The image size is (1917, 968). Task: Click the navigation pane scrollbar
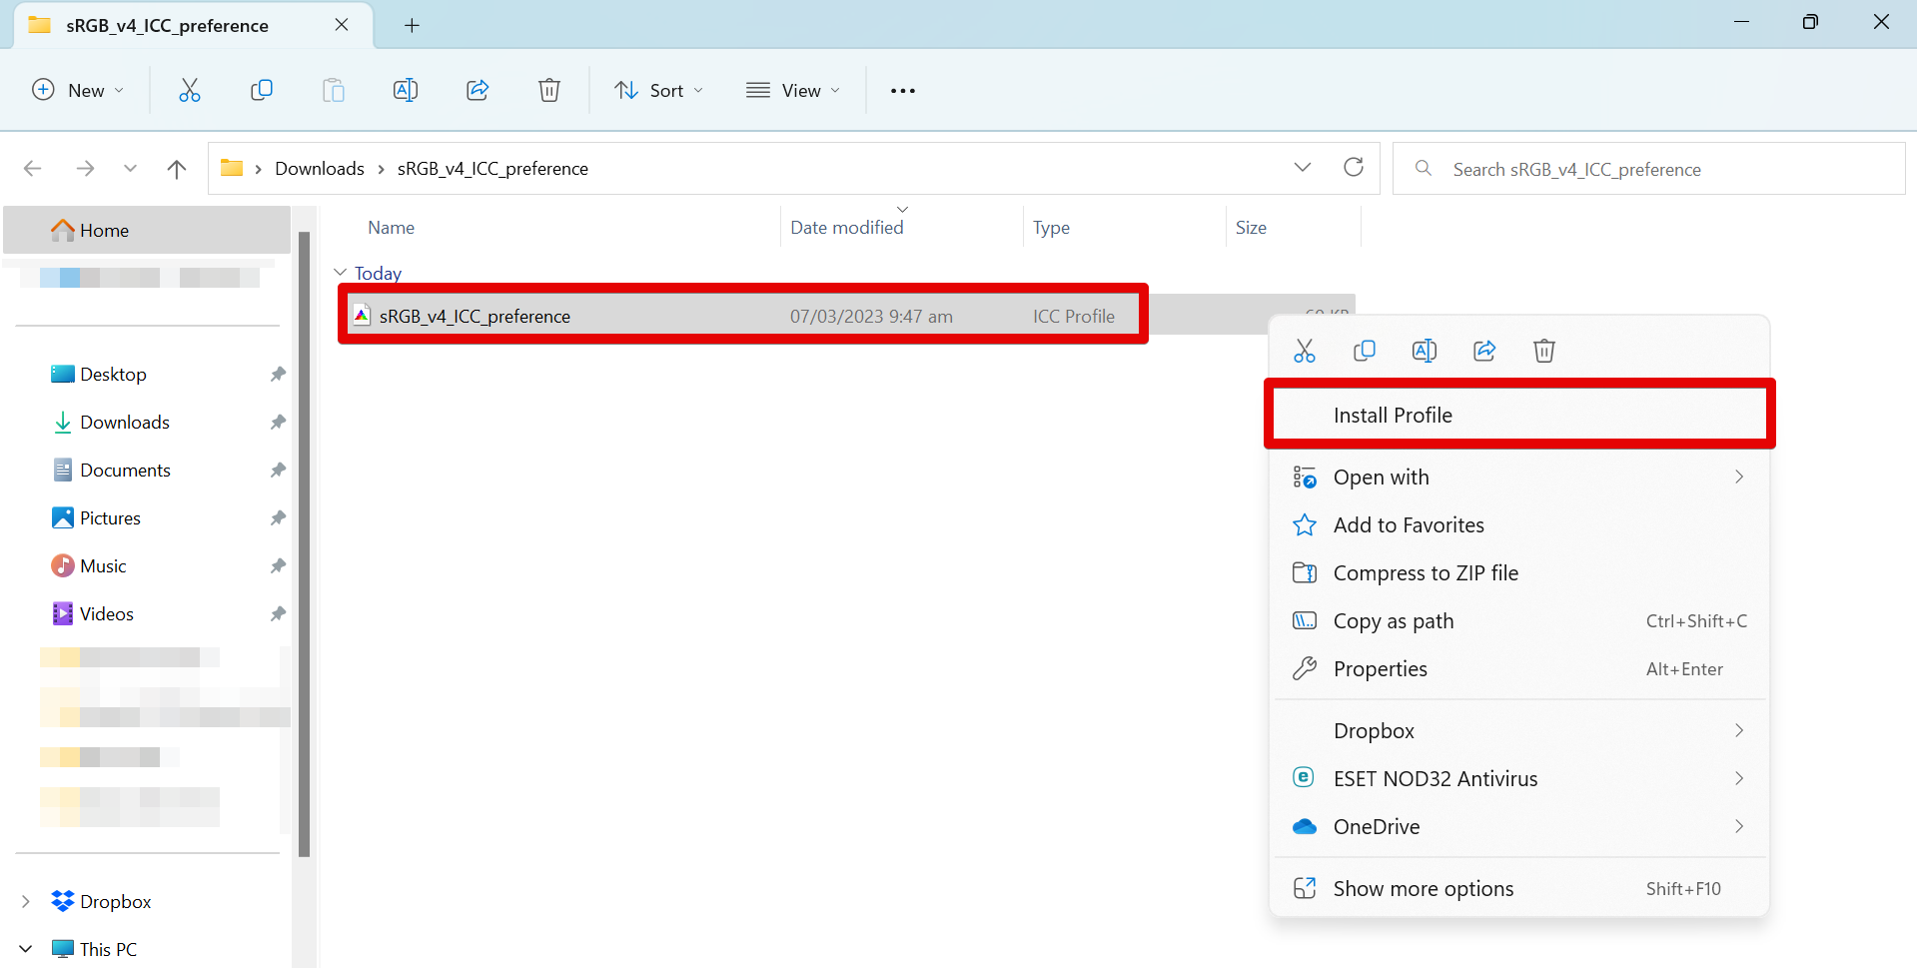(x=304, y=544)
